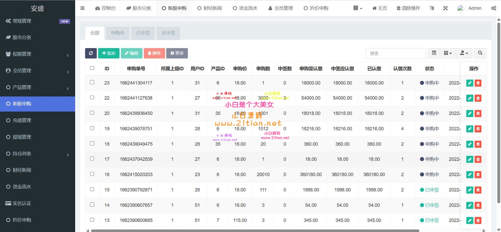Open 常规管理 in the sidebar
Viewport: 501px width, 232px height.
point(38,21)
